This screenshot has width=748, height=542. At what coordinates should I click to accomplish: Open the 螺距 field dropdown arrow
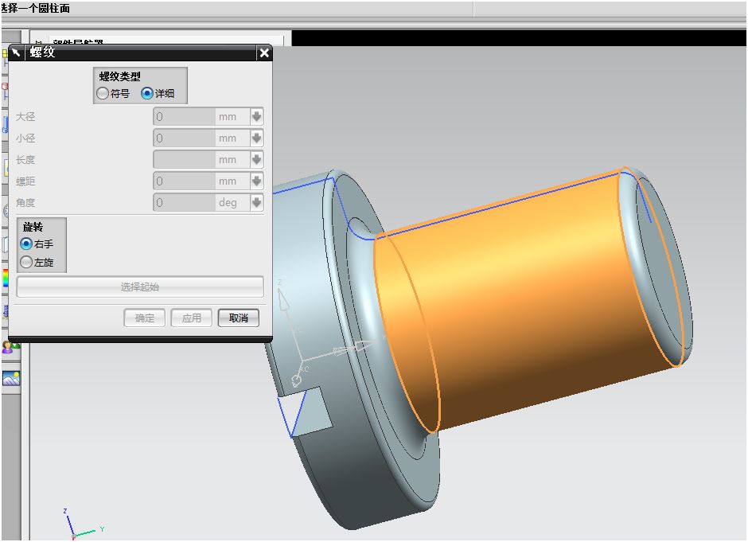tap(257, 181)
